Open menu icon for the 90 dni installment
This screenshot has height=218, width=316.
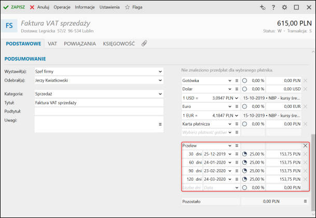pyautogui.click(x=237, y=171)
